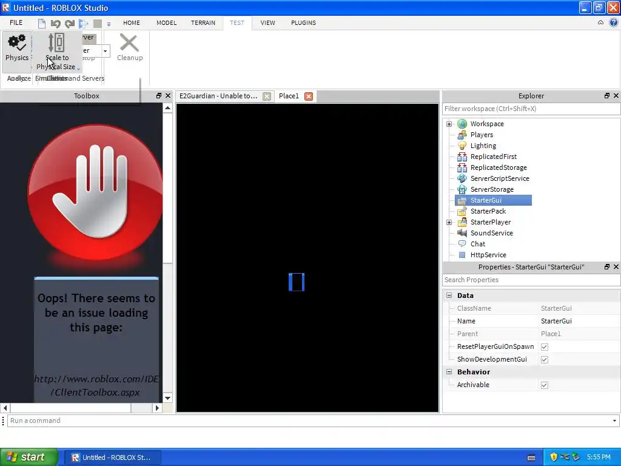Undock the Toolbox panel
The image size is (621, 466).
pyautogui.click(x=159, y=95)
